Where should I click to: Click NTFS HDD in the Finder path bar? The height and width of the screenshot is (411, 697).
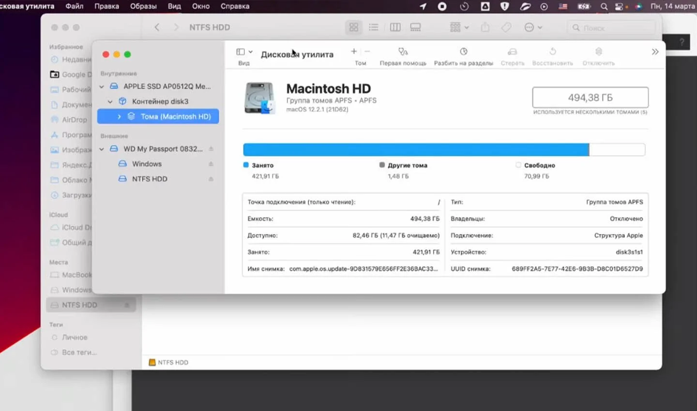tap(168, 362)
